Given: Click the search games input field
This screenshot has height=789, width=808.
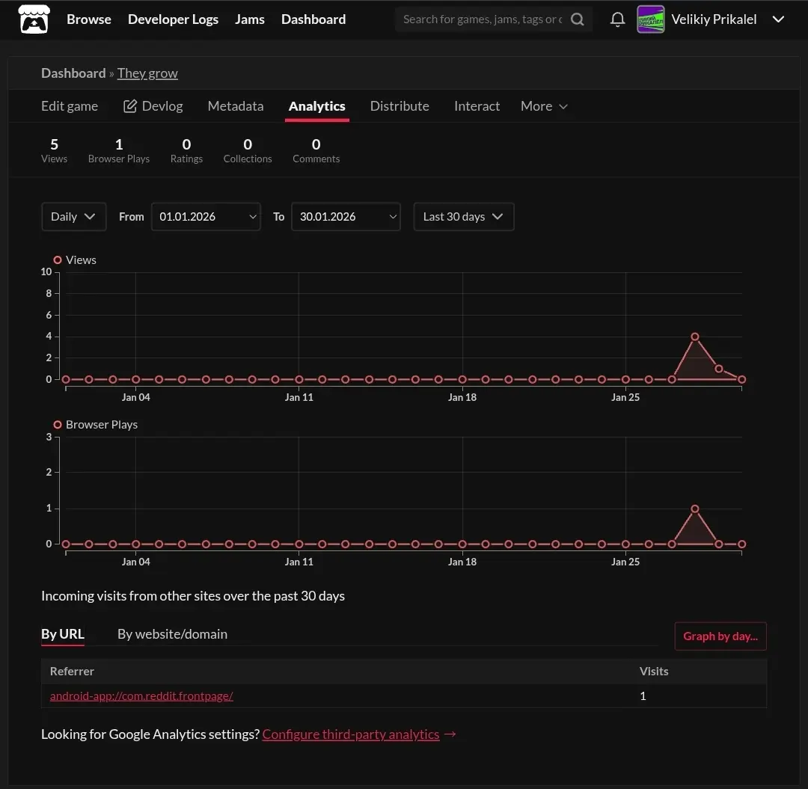Looking at the screenshot, I should coord(483,19).
